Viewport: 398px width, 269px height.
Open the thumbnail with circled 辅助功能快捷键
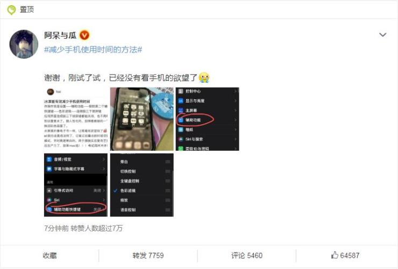coord(76,185)
